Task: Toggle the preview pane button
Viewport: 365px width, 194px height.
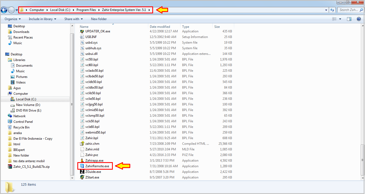Action: pos(349,19)
